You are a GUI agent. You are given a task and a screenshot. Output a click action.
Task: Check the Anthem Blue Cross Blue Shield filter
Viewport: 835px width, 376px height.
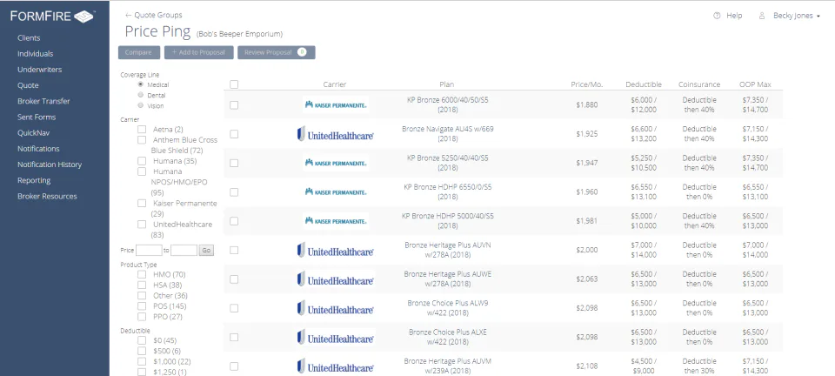click(x=142, y=140)
